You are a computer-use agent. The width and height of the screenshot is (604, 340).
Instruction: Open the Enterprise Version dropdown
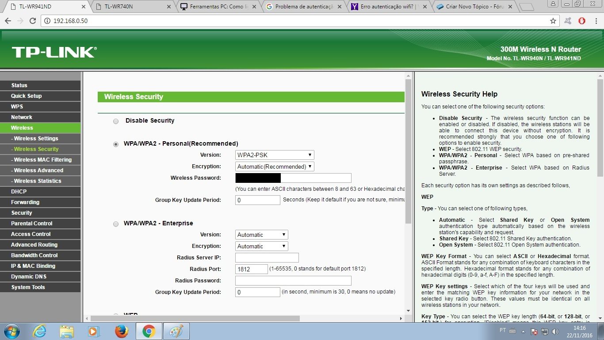pos(262,235)
